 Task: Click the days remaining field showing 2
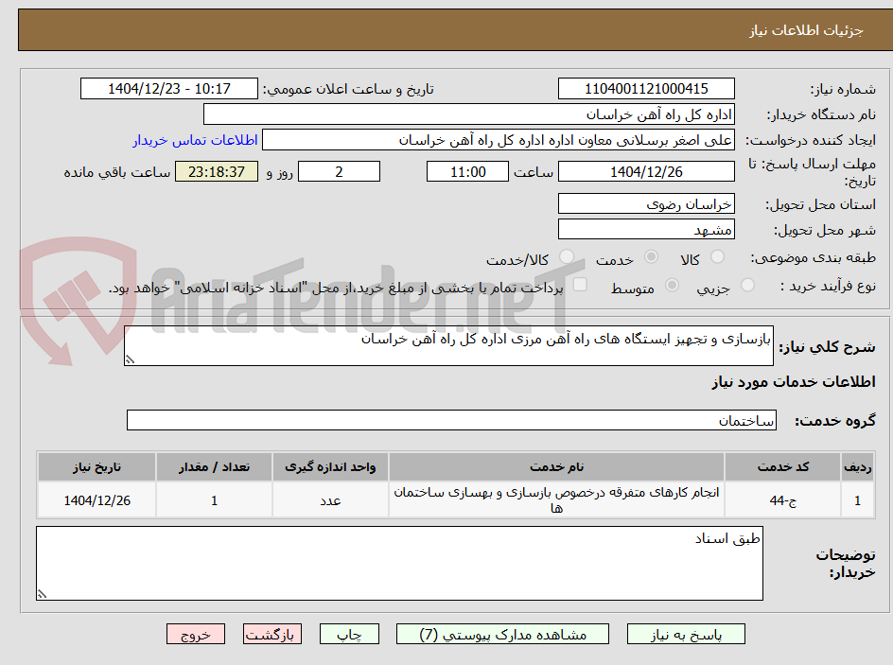[339, 171]
